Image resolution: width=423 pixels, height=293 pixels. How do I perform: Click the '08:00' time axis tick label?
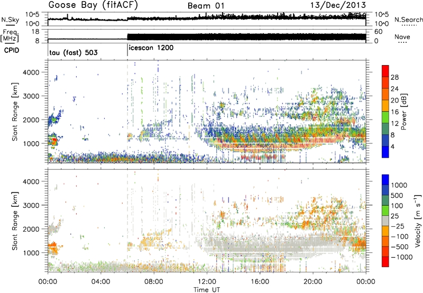[x=154, y=282]
